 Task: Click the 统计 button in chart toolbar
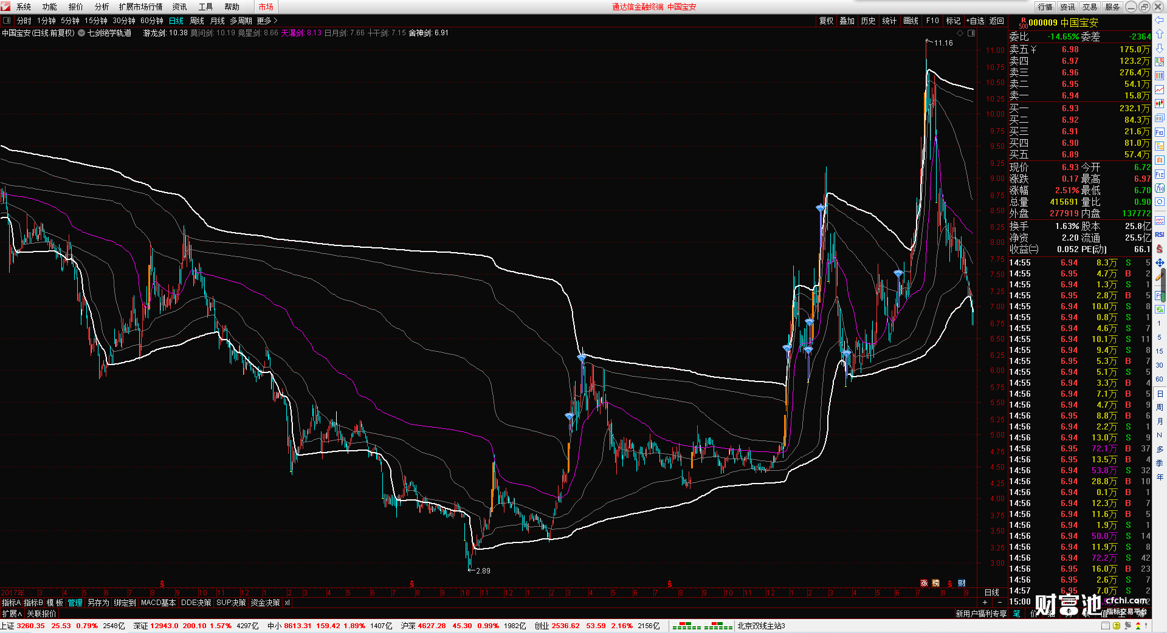pyautogui.click(x=889, y=21)
